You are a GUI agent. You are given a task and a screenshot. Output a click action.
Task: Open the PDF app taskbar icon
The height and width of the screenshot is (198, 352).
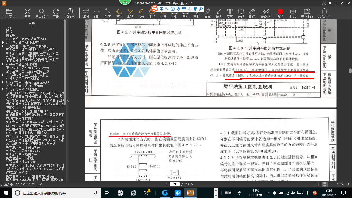click(x=190, y=193)
